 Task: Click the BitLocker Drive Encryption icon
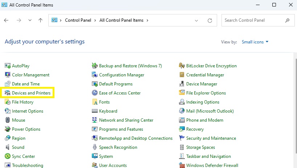point(182,66)
